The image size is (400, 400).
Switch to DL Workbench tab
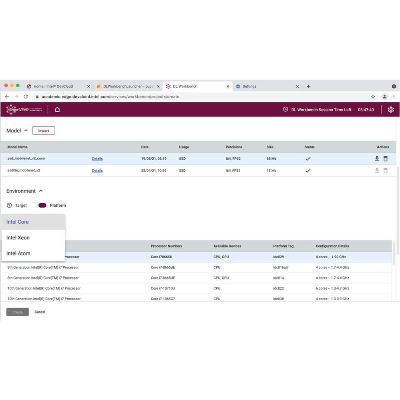click(197, 86)
